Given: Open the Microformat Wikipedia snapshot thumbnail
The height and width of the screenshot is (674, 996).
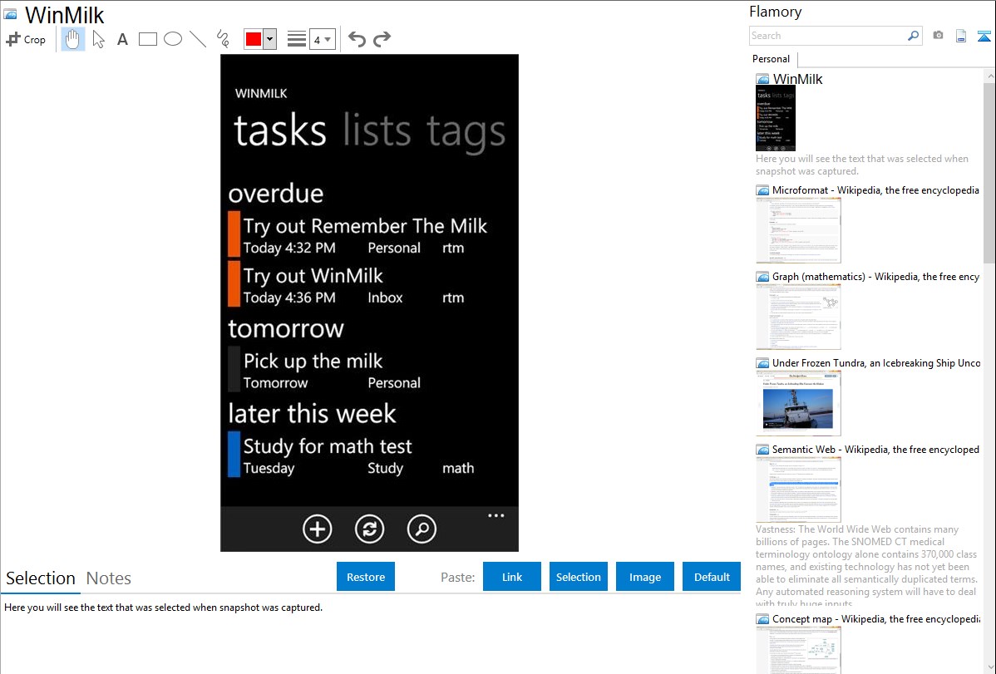Looking at the screenshot, I should pos(798,230).
